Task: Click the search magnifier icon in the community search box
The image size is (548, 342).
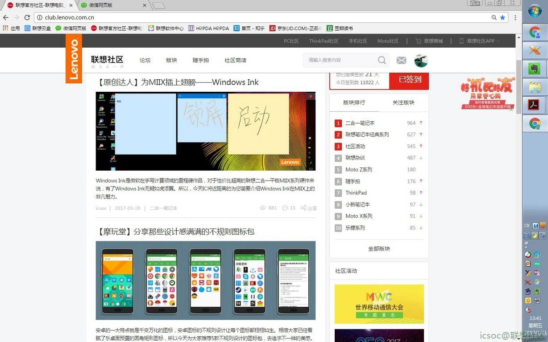Action: [x=382, y=60]
